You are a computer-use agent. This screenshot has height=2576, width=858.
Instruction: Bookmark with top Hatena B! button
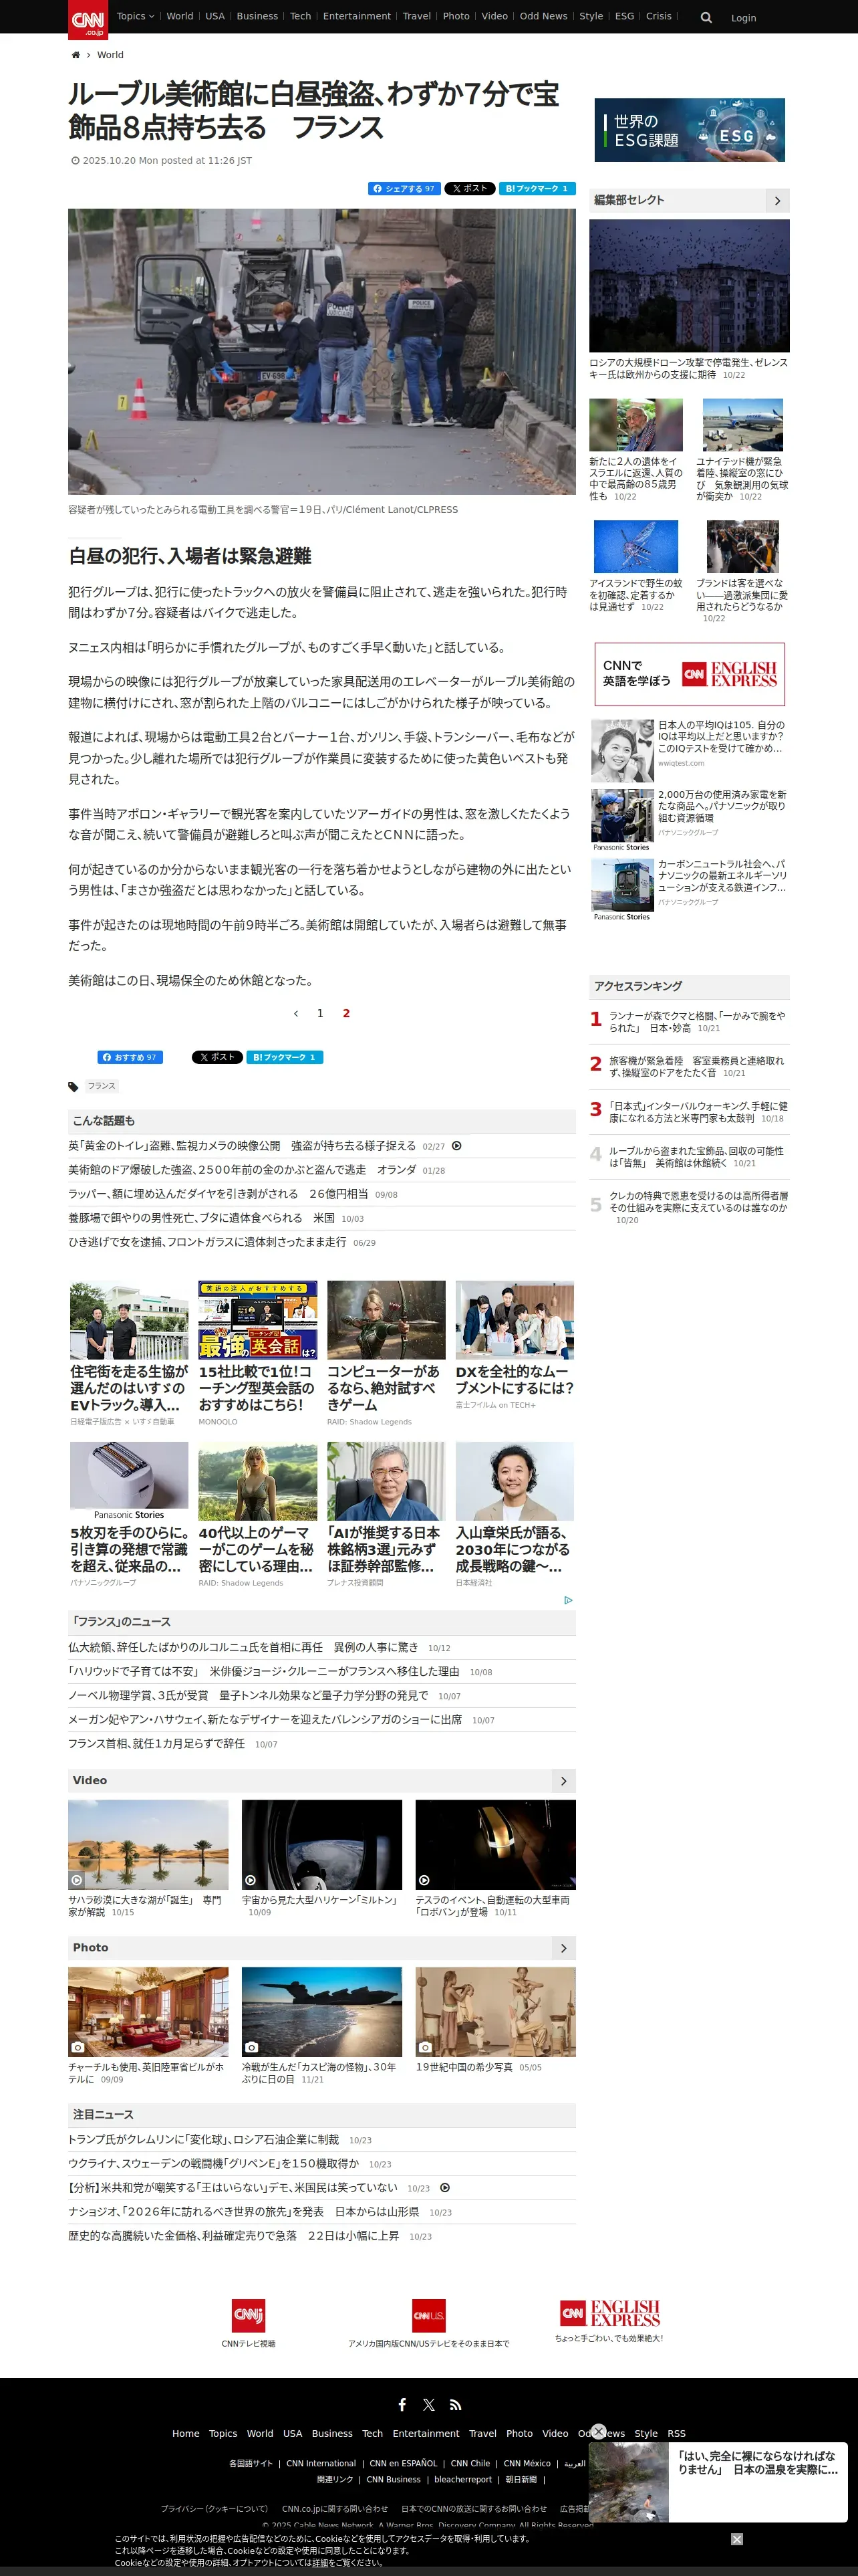click(537, 188)
